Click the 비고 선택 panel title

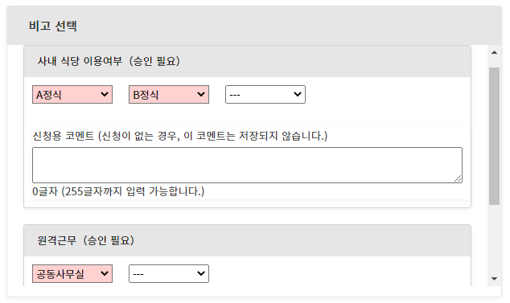[53, 26]
